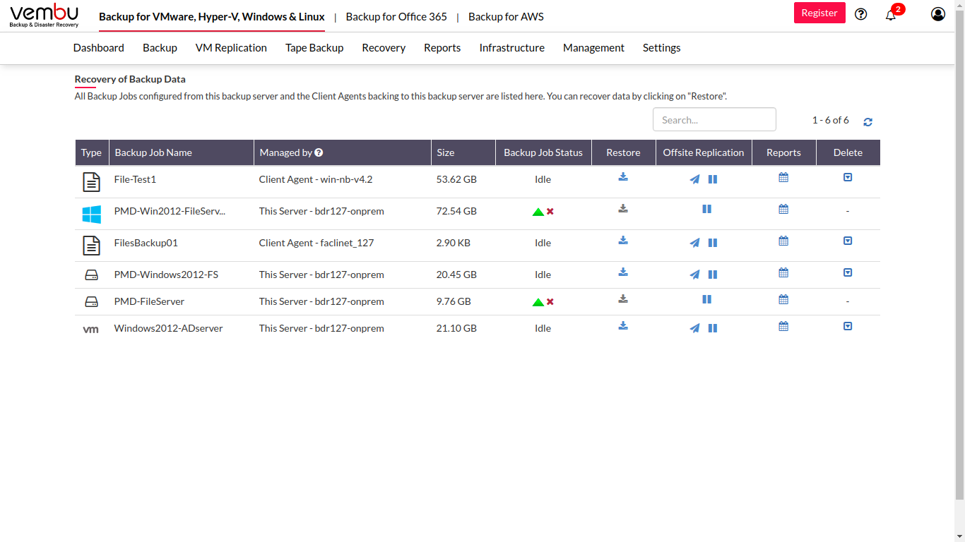
Task: Click the Search input field
Action: coord(714,119)
